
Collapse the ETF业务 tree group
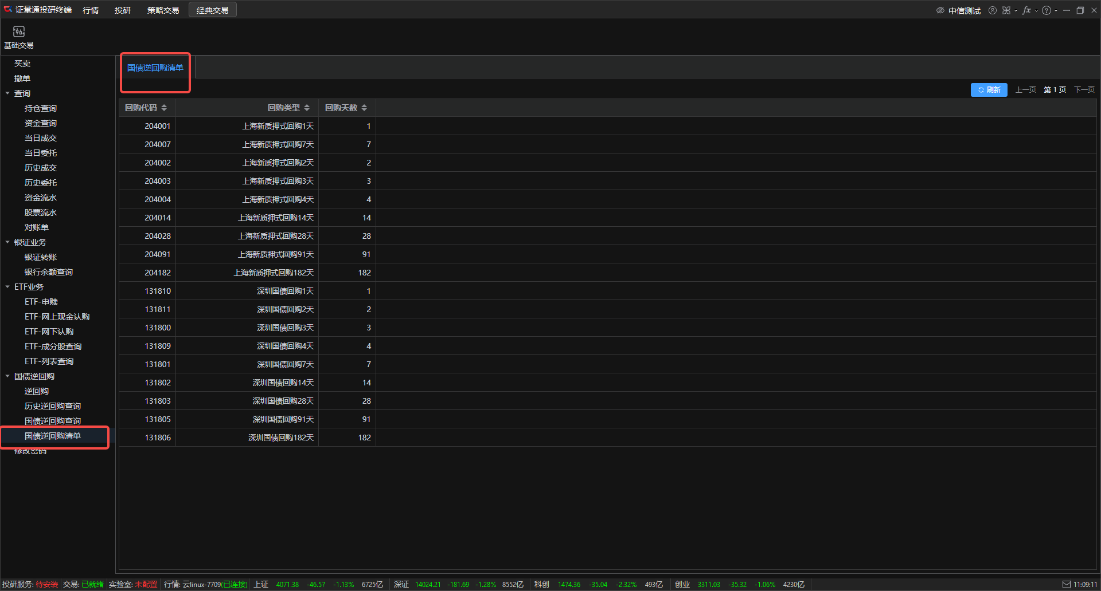pyautogui.click(x=7, y=287)
